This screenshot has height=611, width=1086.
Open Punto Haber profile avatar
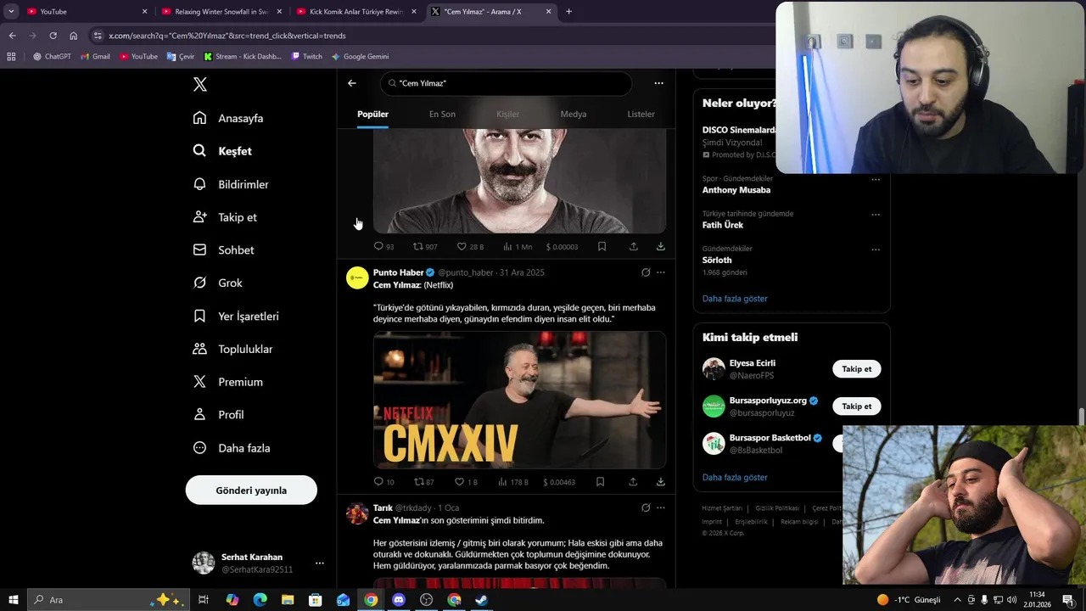point(357,277)
